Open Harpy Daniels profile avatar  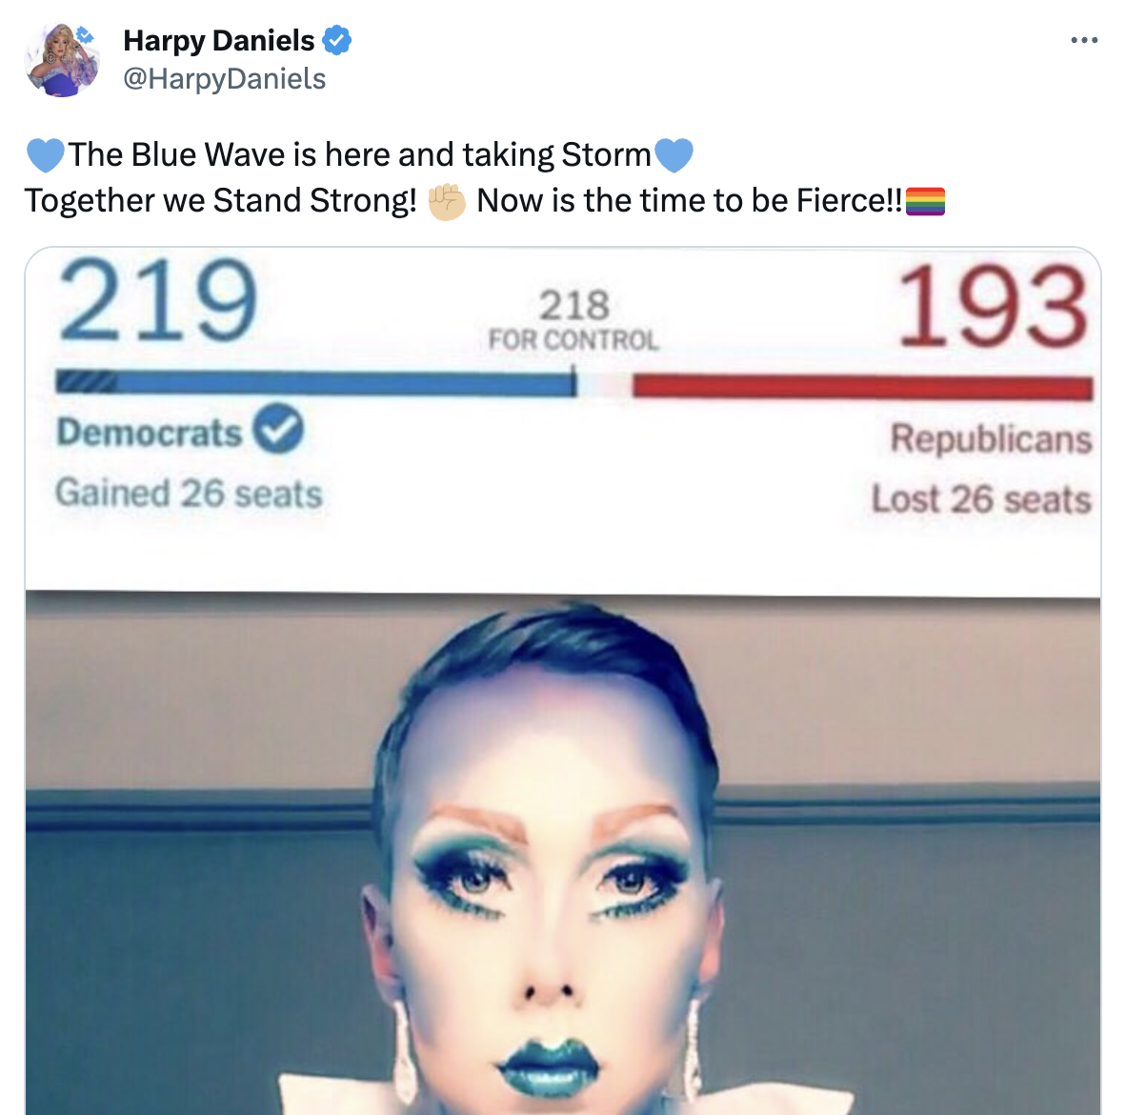pos(63,59)
